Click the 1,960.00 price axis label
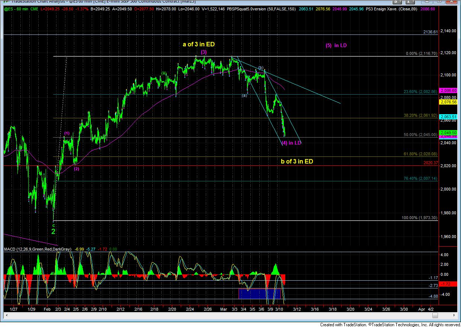Image resolution: width=461 pixels, height=327 pixels. point(447,237)
